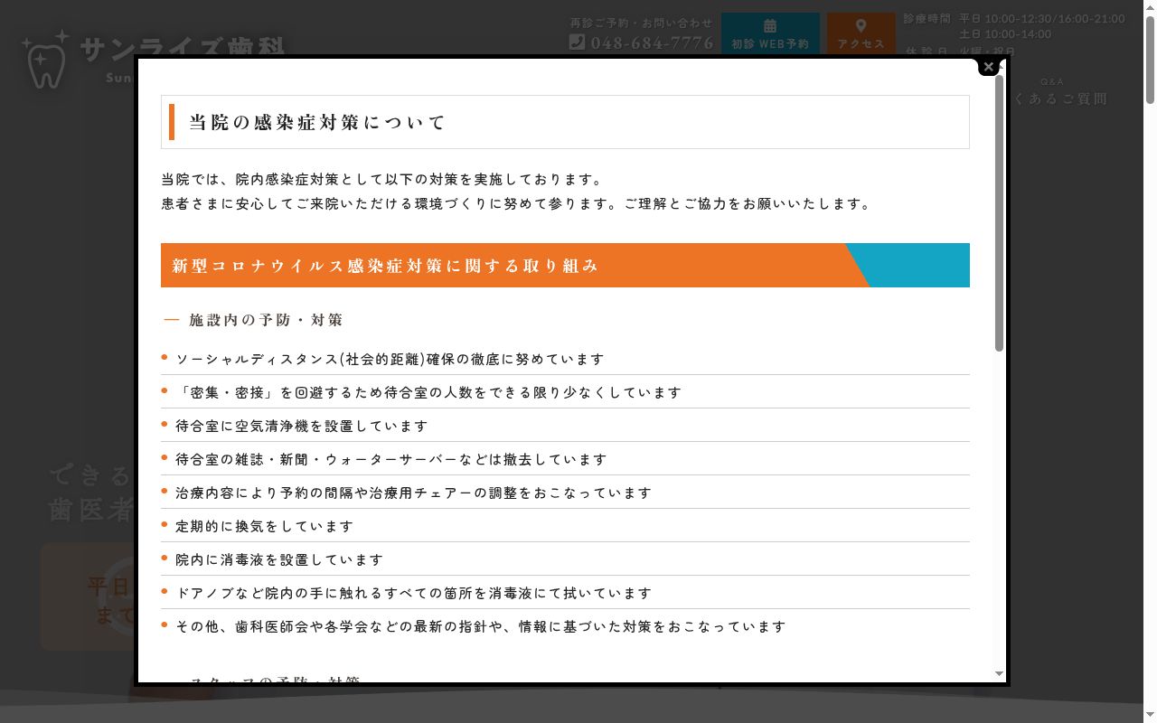Click the line about 歯科医師会や各学会 guidelines
Screen dimensions: 1157x723
point(481,626)
